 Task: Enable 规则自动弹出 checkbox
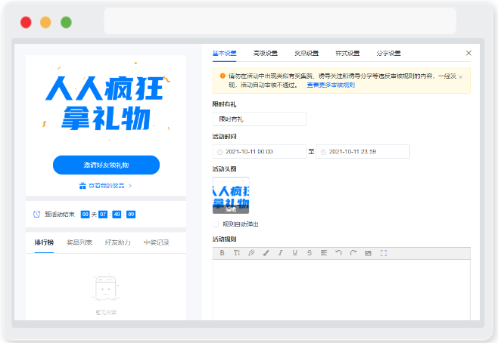[x=216, y=224]
